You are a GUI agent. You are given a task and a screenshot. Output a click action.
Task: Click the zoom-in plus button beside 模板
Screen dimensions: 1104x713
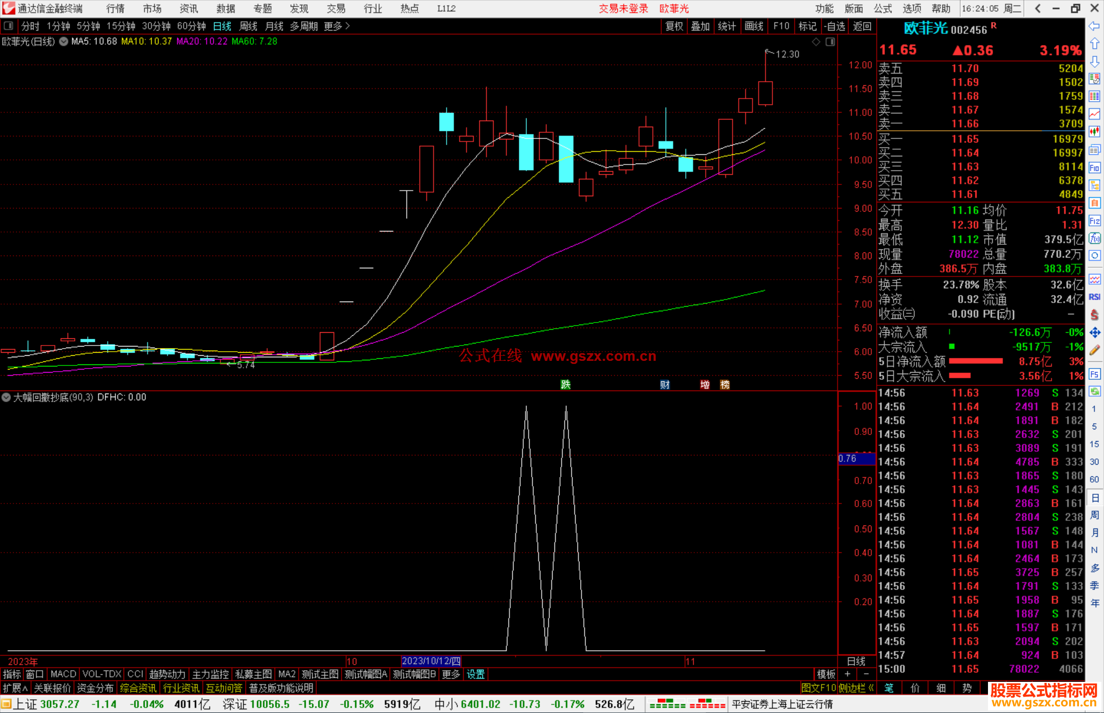(847, 674)
